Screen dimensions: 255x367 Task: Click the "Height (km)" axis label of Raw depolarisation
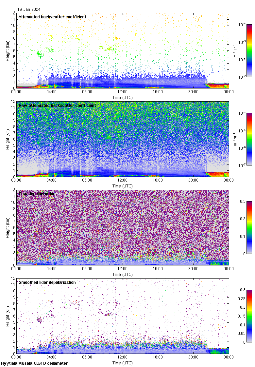pyautogui.click(x=8, y=228)
